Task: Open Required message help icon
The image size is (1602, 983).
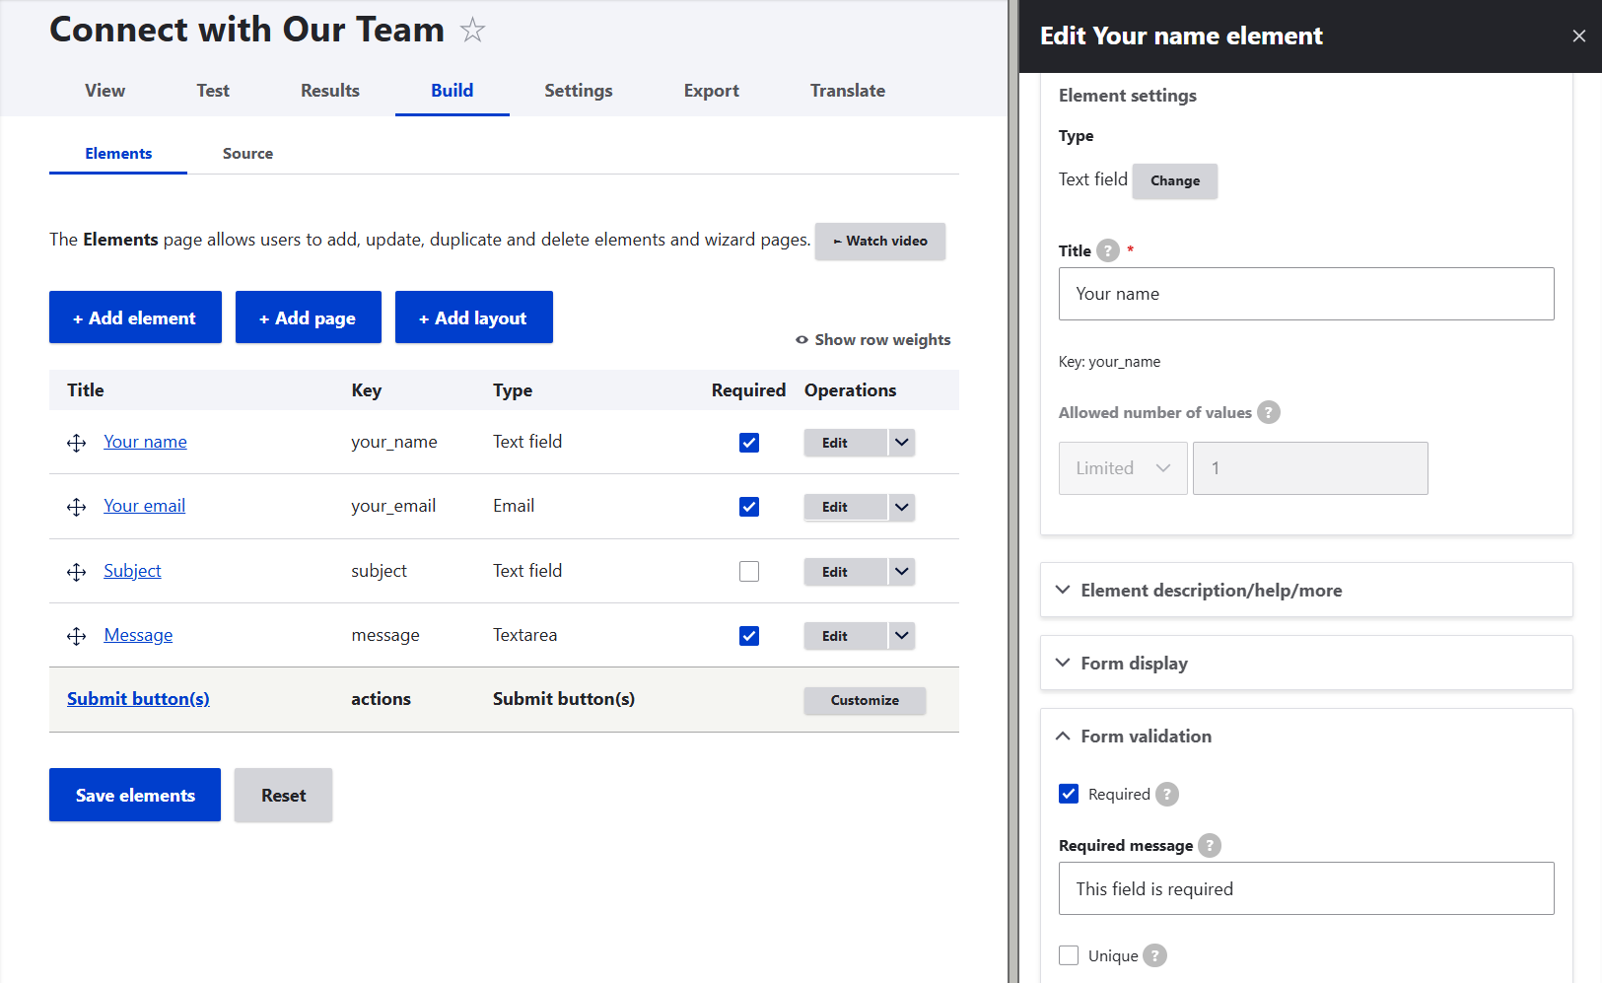Action: click(x=1210, y=845)
